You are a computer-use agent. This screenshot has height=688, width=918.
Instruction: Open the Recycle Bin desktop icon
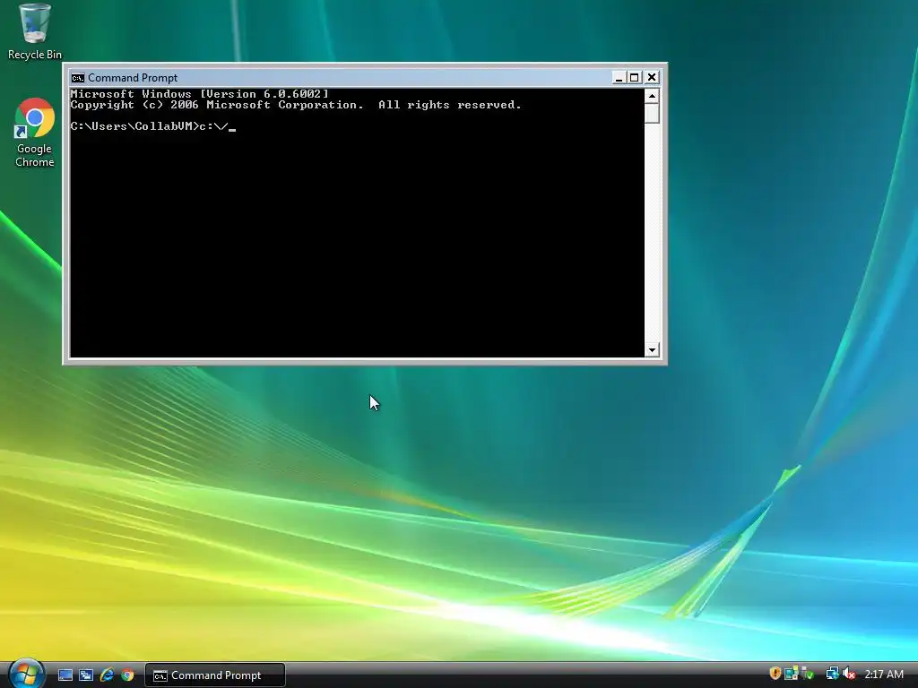35,31
